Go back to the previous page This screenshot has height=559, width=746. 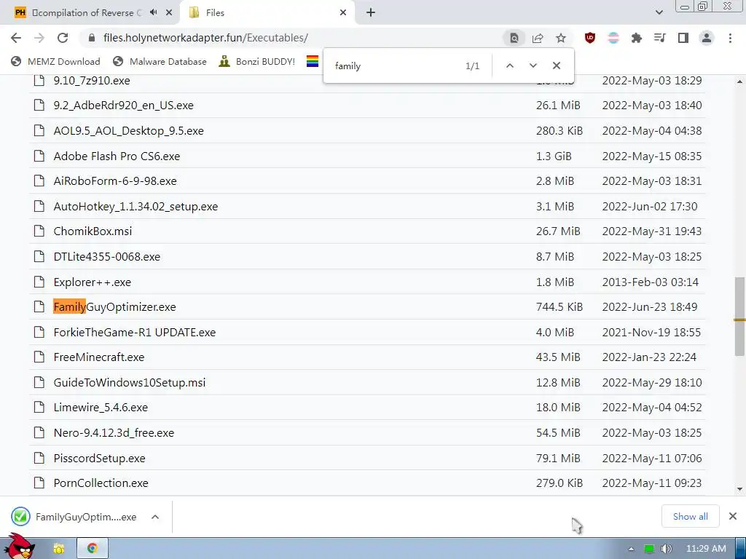click(16, 38)
